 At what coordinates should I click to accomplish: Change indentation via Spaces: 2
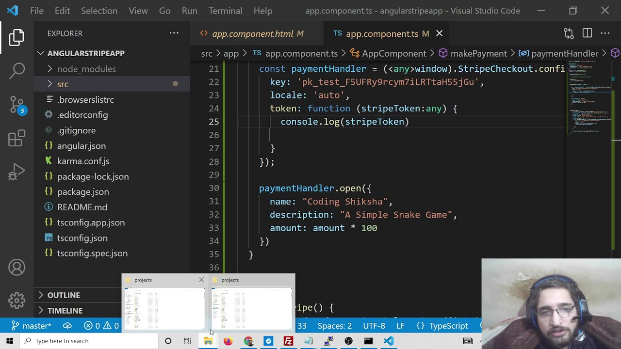coord(335,326)
